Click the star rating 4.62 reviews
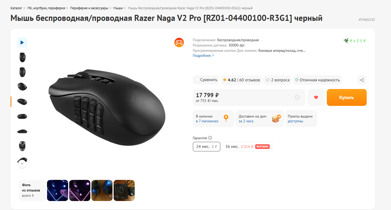 (x=241, y=80)
